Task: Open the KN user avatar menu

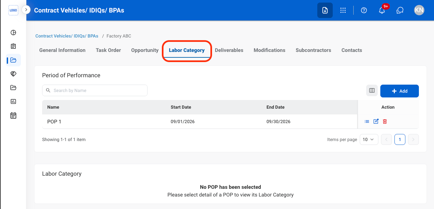Action: tap(419, 10)
